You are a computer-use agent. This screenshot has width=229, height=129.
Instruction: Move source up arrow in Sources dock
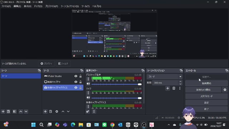(x=63, y=111)
